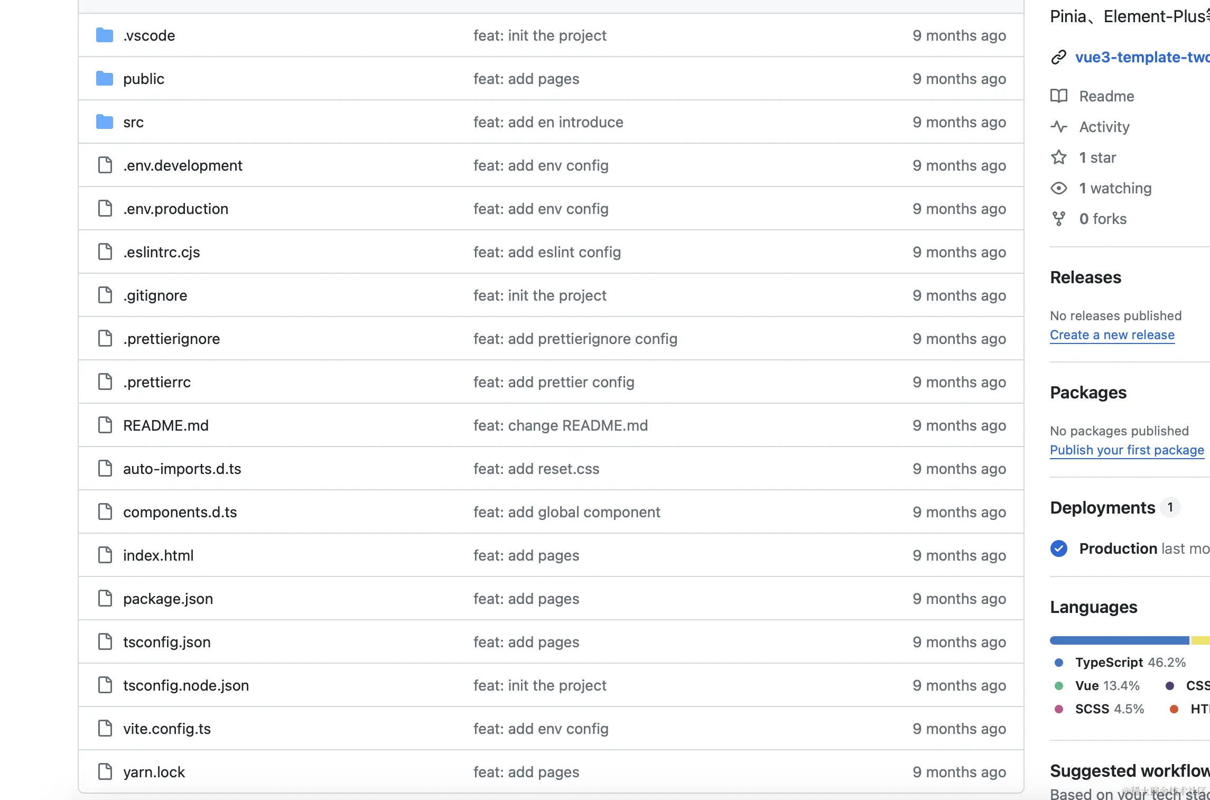Open the vite.config.ts file
The image size is (1210, 800).
pyautogui.click(x=167, y=729)
